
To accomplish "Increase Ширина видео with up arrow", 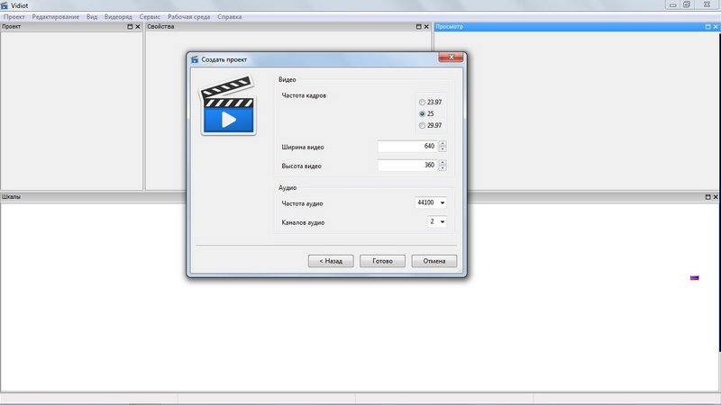I will pos(443,143).
